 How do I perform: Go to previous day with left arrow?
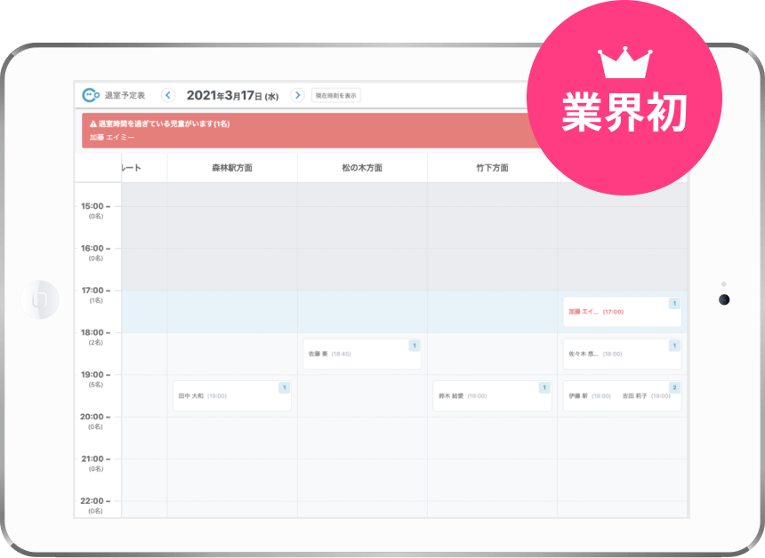pos(168,95)
